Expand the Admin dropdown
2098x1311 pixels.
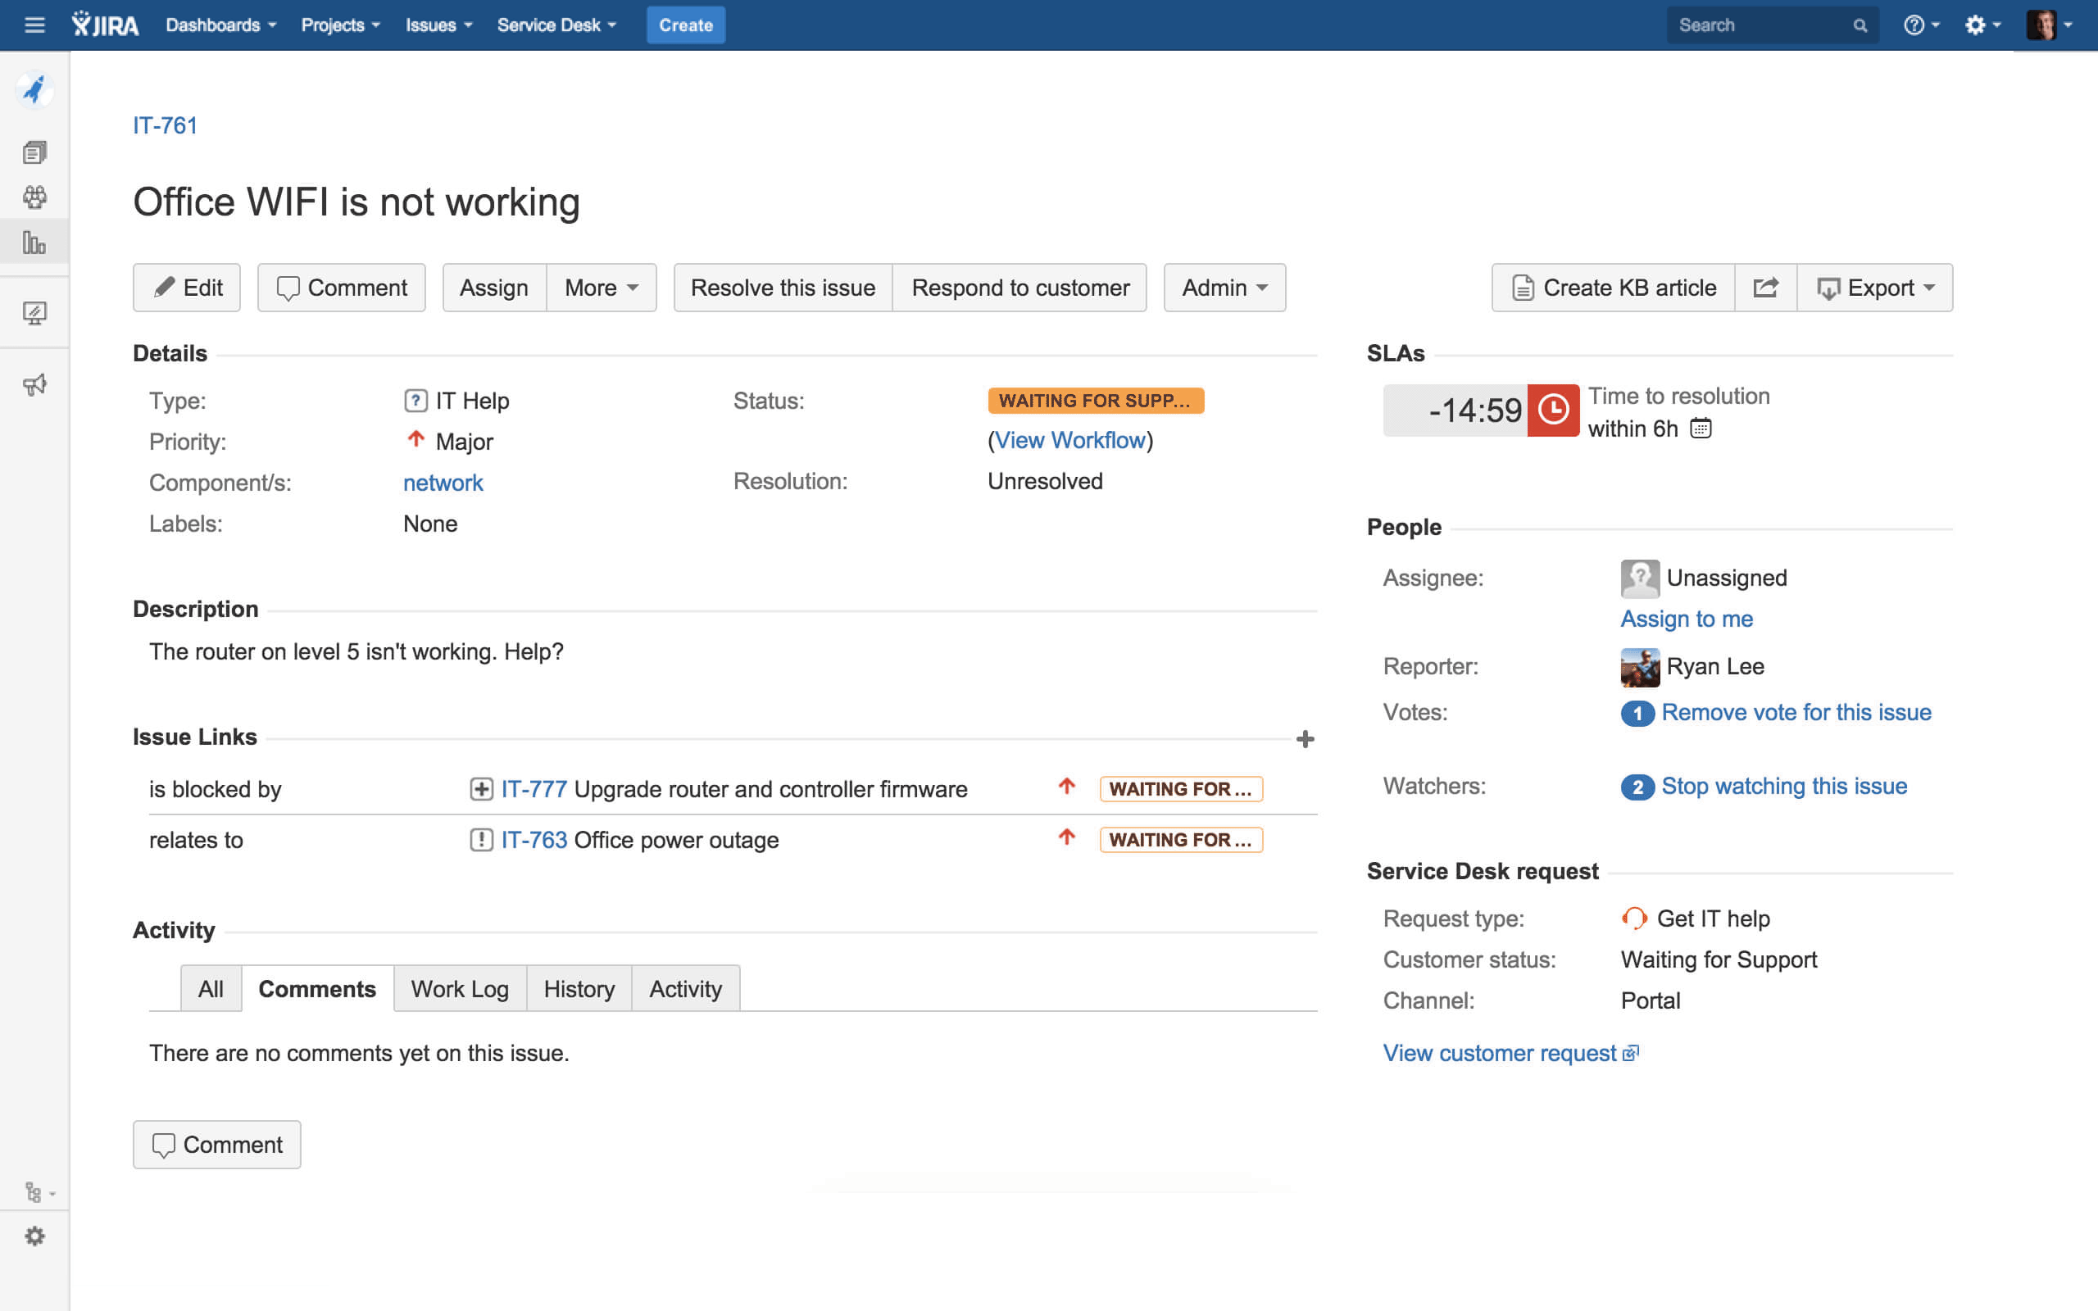pyautogui.click(x=1224, y=287)
